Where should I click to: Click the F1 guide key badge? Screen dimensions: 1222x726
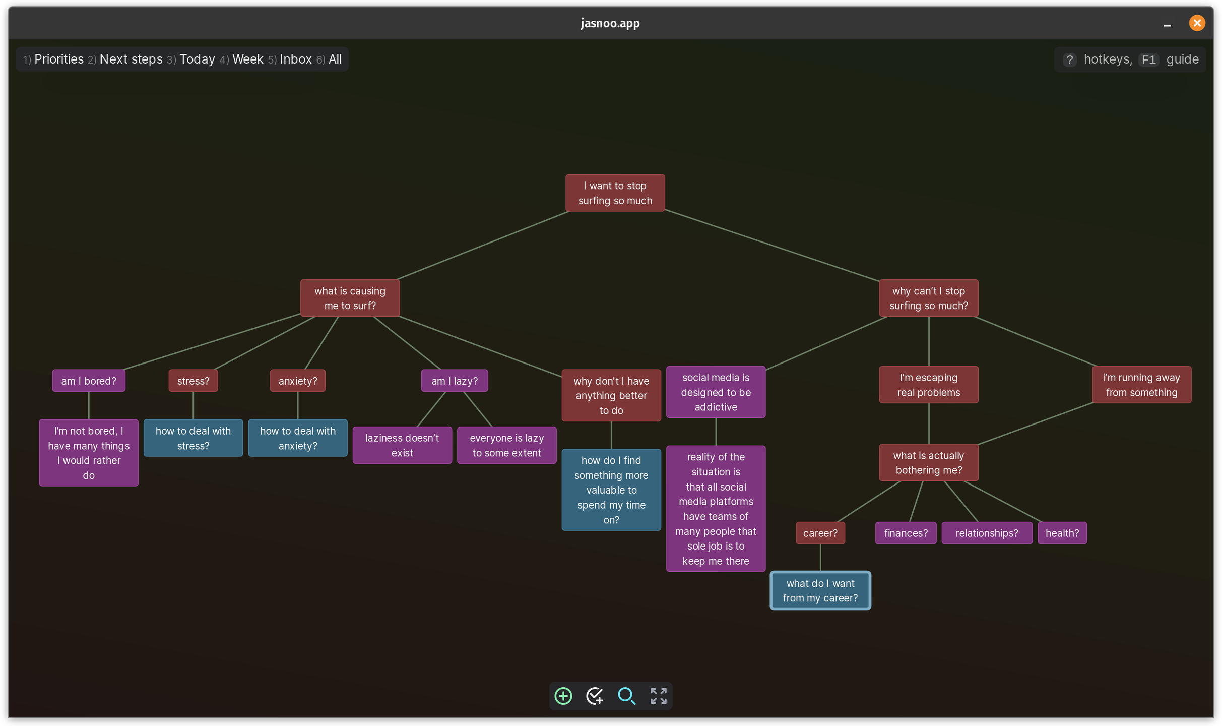click(1148, 59)
